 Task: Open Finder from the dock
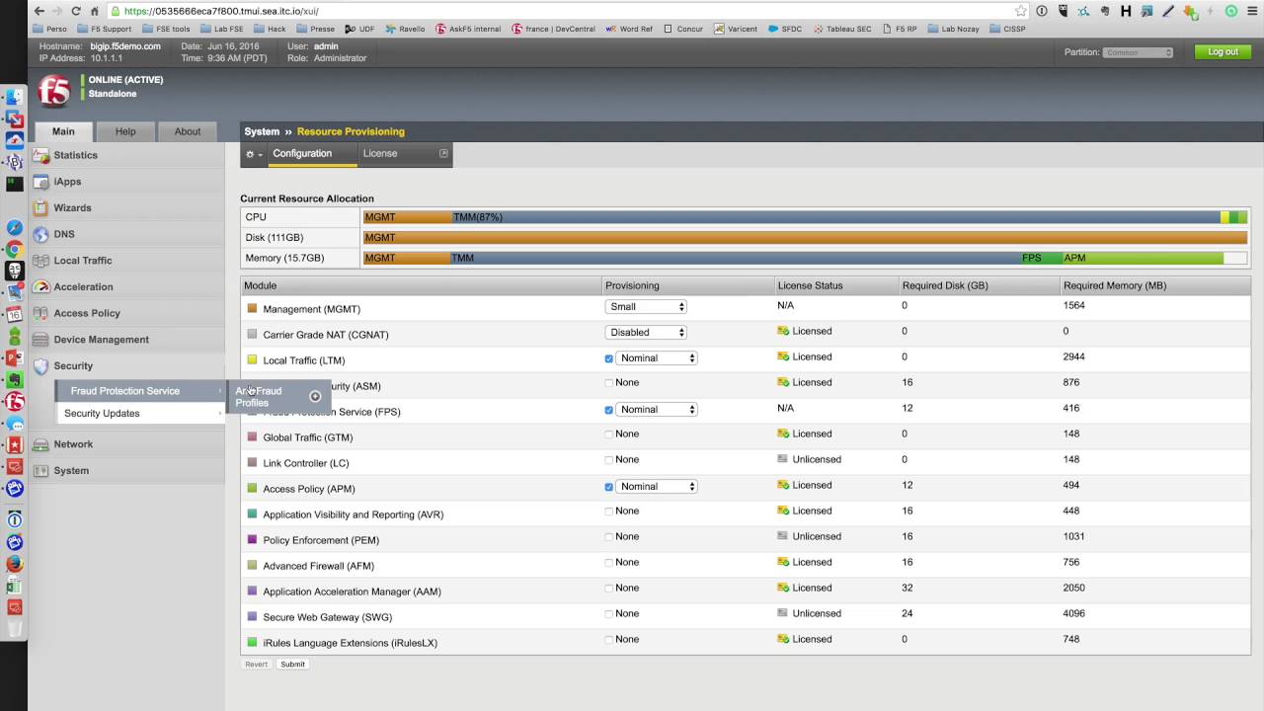point(15,97)
